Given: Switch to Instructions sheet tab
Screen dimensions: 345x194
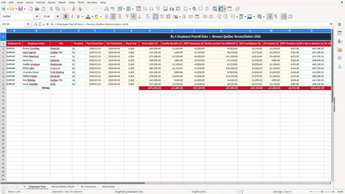Looking at the screenshot, I should tap(108, 187).
